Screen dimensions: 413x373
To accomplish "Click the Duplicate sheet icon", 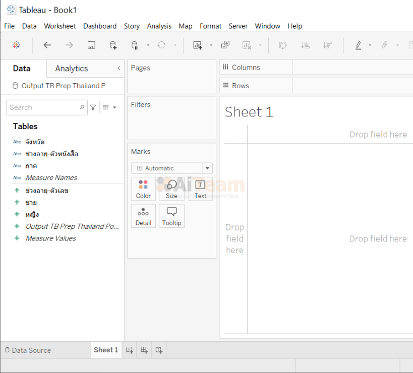I will [x=225, y=45].
